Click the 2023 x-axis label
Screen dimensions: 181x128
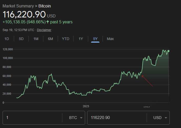(x=86, y=106)
